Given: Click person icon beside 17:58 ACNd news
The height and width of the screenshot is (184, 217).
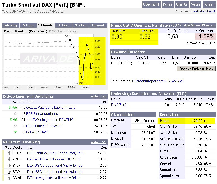Looking at the screenshot, I should (x=9, y=153).
